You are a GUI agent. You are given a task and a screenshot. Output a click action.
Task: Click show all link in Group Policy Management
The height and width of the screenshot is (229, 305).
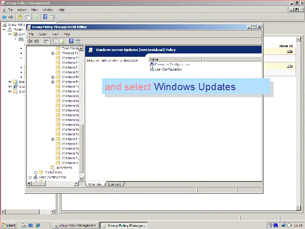pos(286,46)
